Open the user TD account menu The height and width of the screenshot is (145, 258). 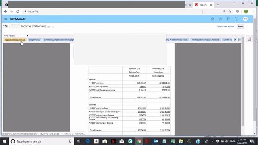click(246, 19)
